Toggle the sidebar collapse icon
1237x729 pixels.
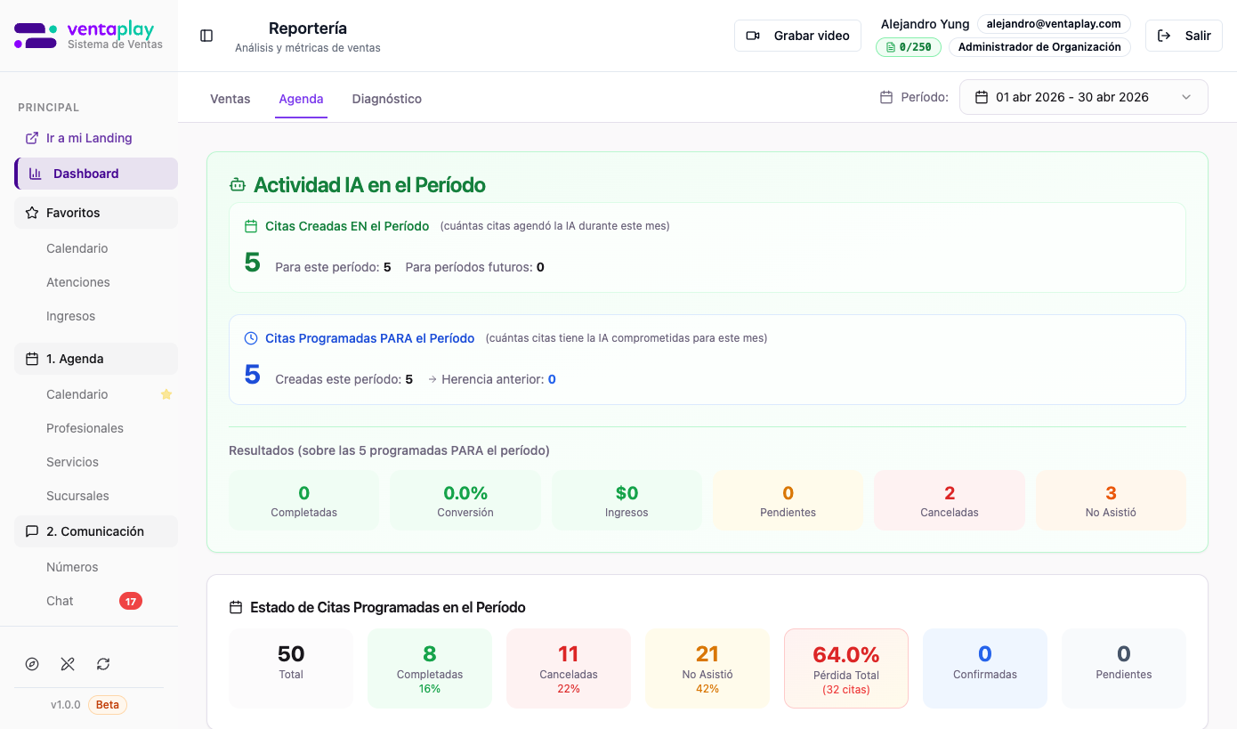coord(206,36)
